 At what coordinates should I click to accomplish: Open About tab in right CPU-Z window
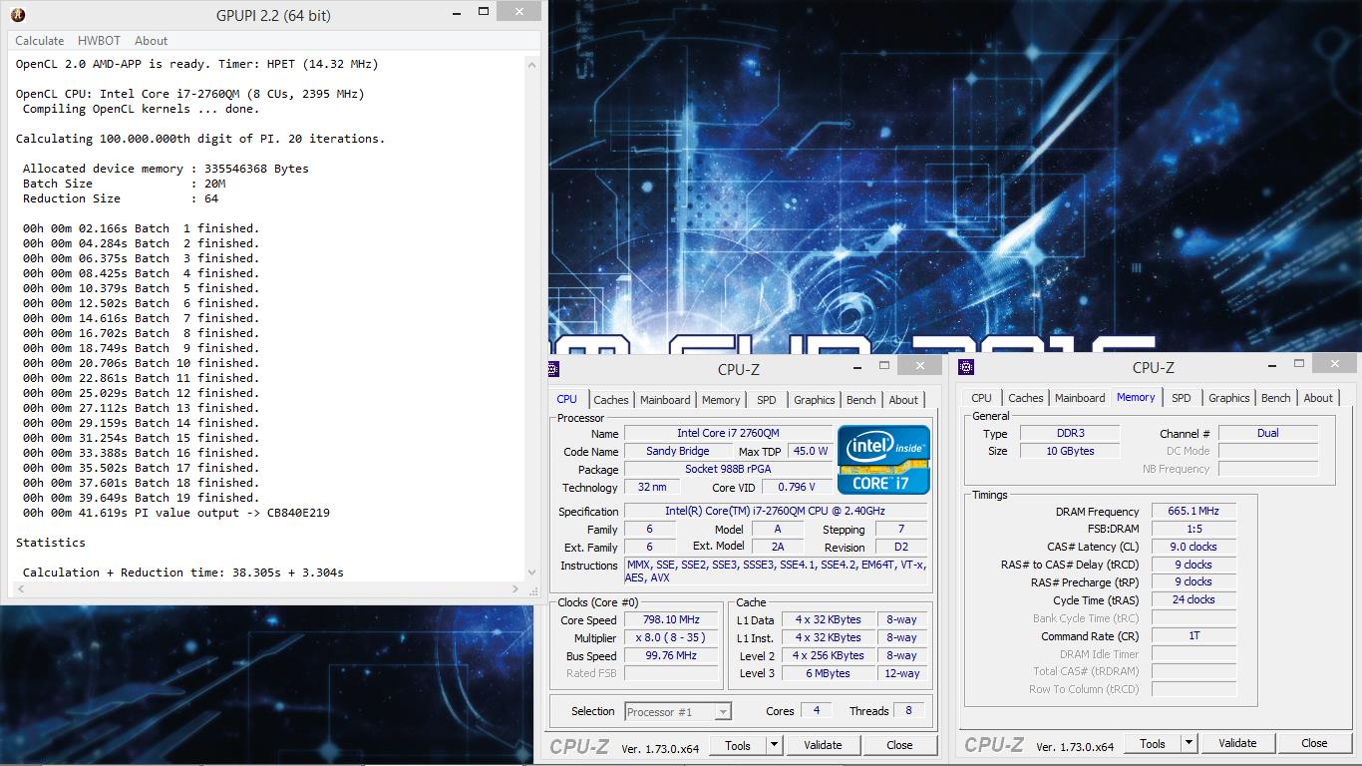click(1318, 398)
